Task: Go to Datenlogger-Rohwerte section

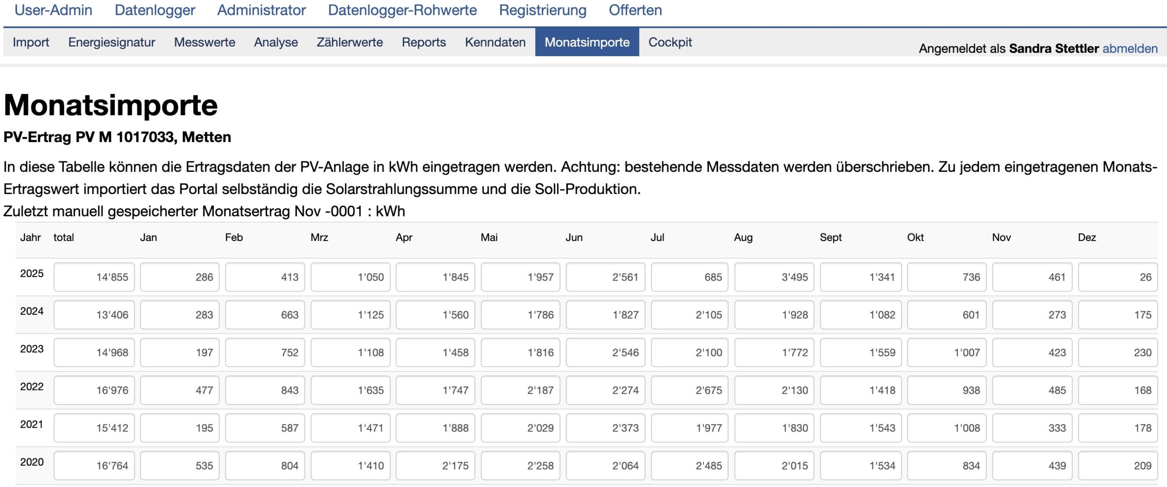Action: pos(402,10)
